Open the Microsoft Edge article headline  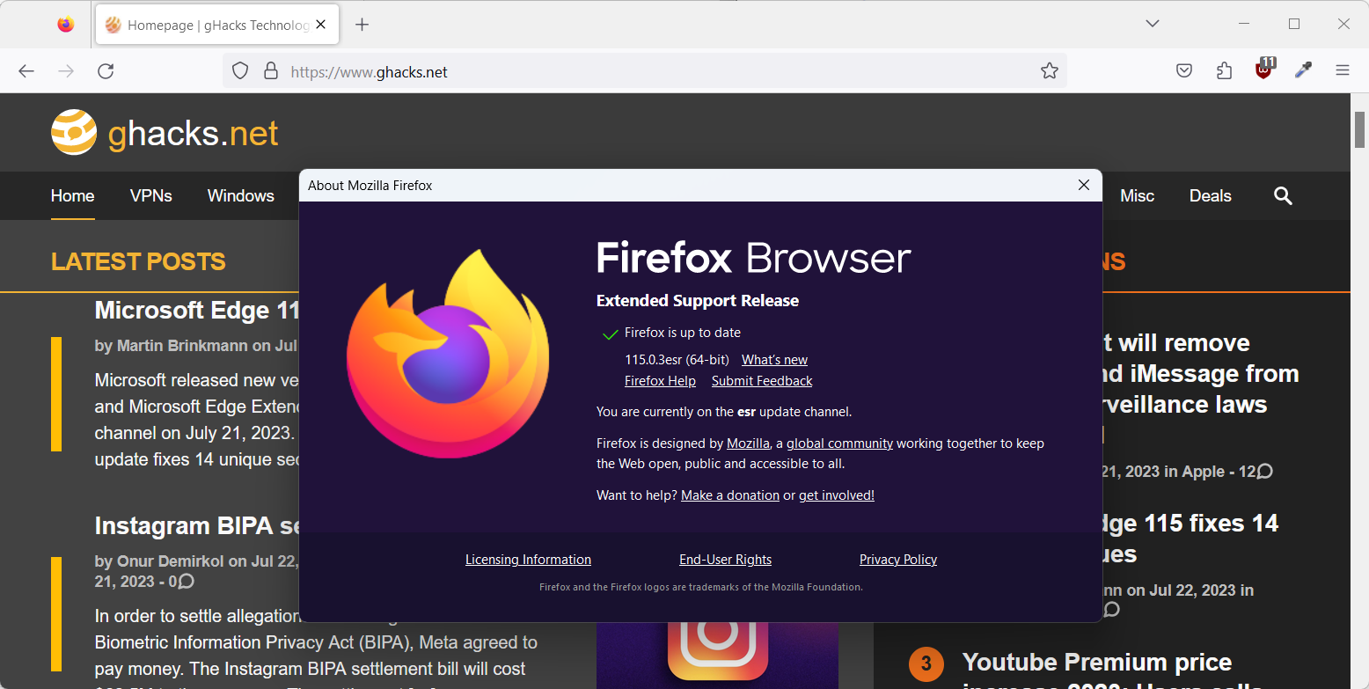pos(198,310)
